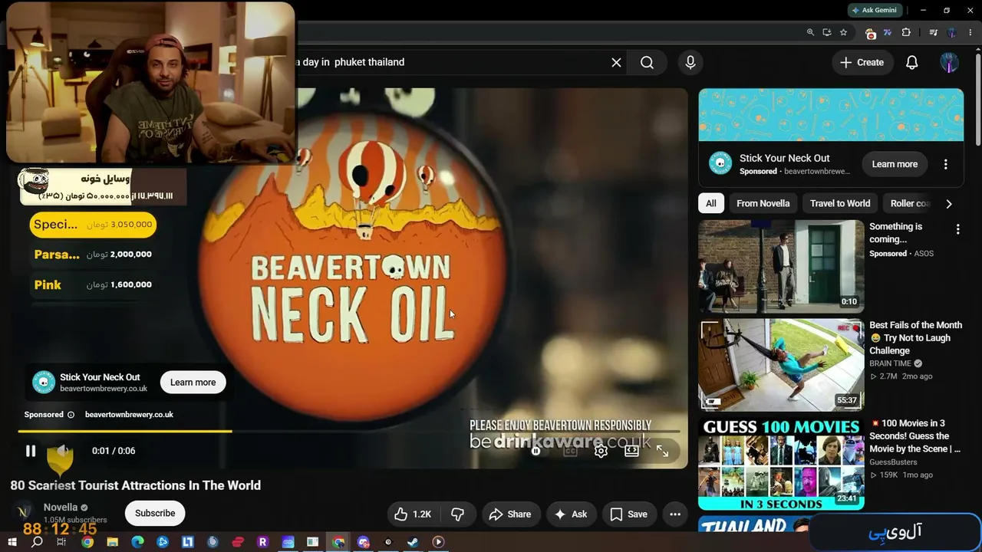Click the install app icon in address bar
The width and height of the screenshot is (982, 552).
tap(827, 32)
